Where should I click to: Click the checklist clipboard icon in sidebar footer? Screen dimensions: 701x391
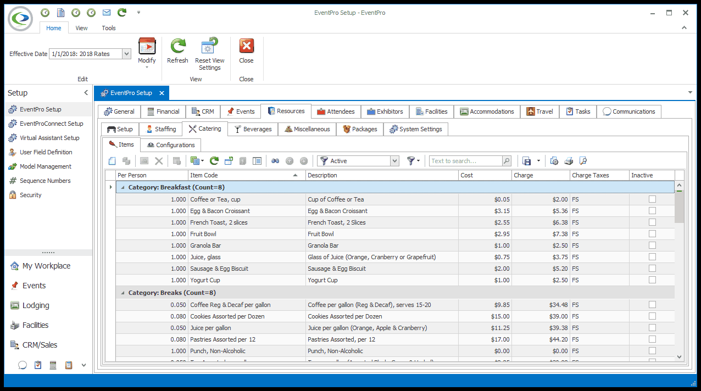tap(38, 365)
